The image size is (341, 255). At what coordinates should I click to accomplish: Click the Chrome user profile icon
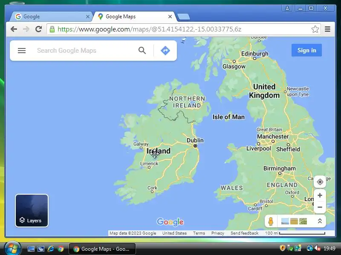coord(287,8)
